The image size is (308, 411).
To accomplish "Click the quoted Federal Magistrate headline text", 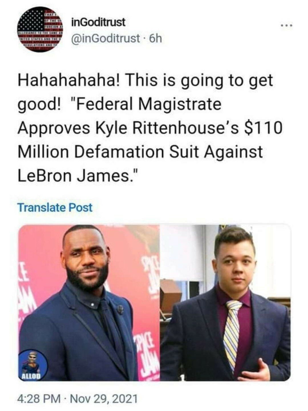I will (x=150, y=140).
